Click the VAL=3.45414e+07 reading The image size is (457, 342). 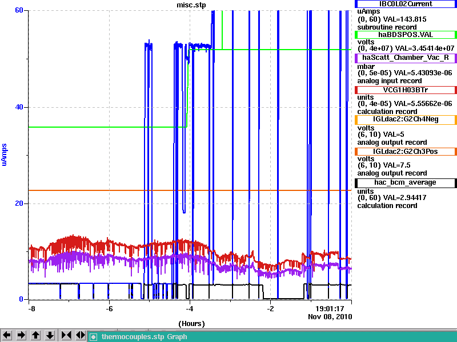click(424, 48)
